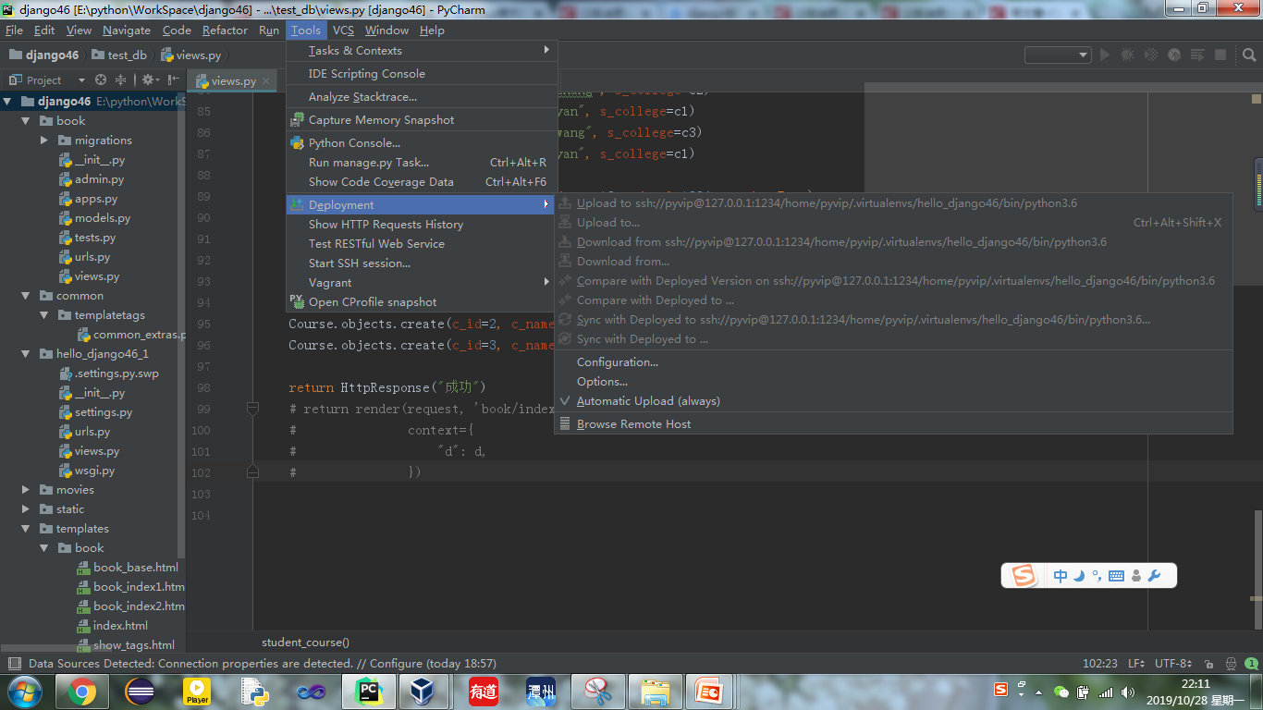Screen dimensions: 1263x710
Task: Change highlighting level via Hector icon
Action: 1231,663
